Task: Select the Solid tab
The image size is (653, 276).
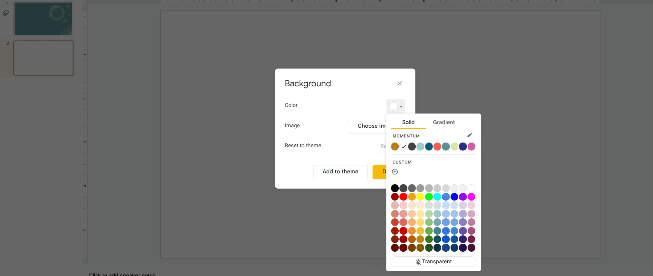Action: click(x=408, y=122)
